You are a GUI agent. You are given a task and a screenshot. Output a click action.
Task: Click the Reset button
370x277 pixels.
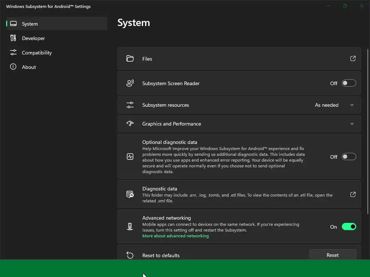(x=332, y=255)
